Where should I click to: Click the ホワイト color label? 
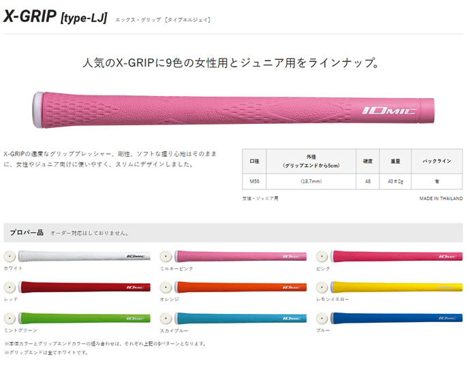[13, 268]
